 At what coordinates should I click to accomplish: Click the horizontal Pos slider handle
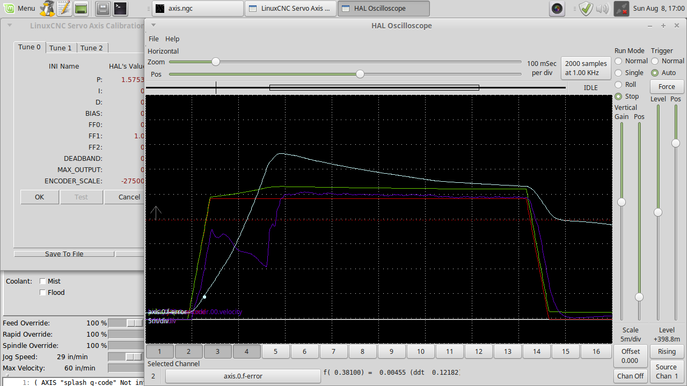(360, 74)
